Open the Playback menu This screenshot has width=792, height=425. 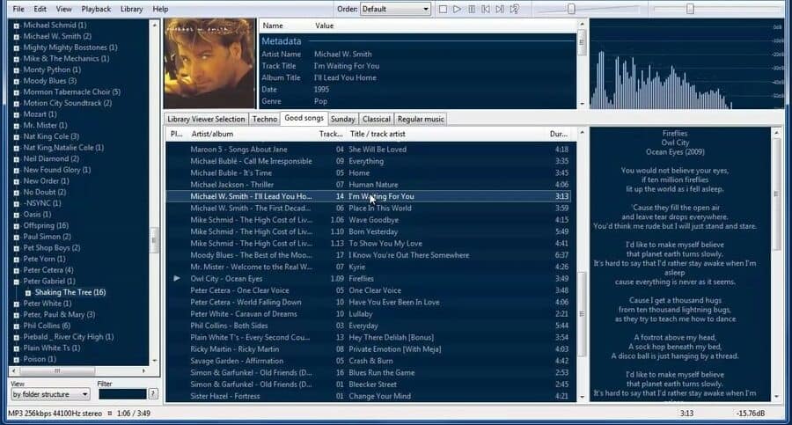[96, 9]
